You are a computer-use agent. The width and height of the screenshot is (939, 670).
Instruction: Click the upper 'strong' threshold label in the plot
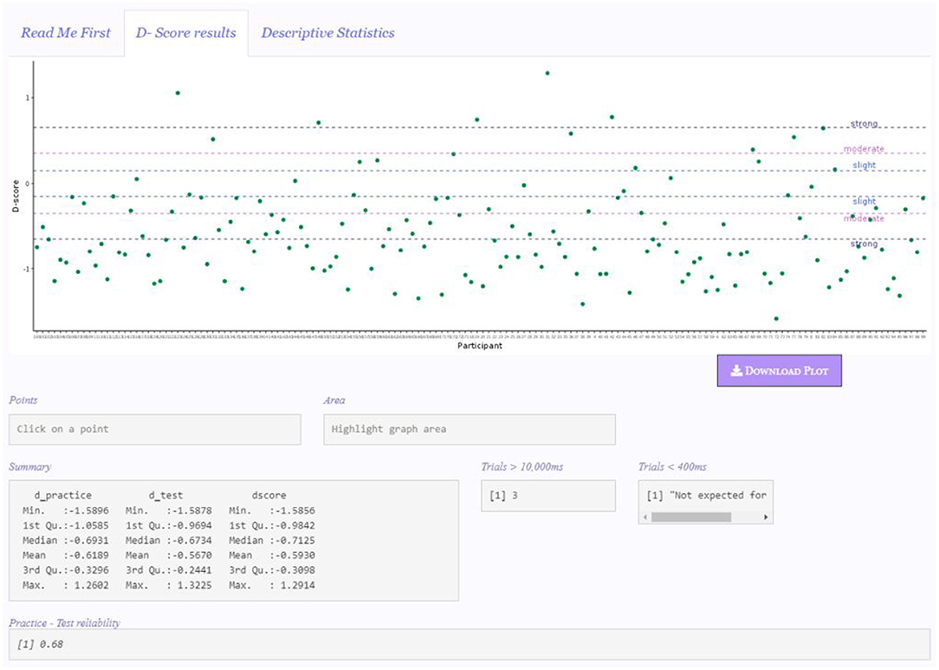pyautogui.click(x=865, y=123)
